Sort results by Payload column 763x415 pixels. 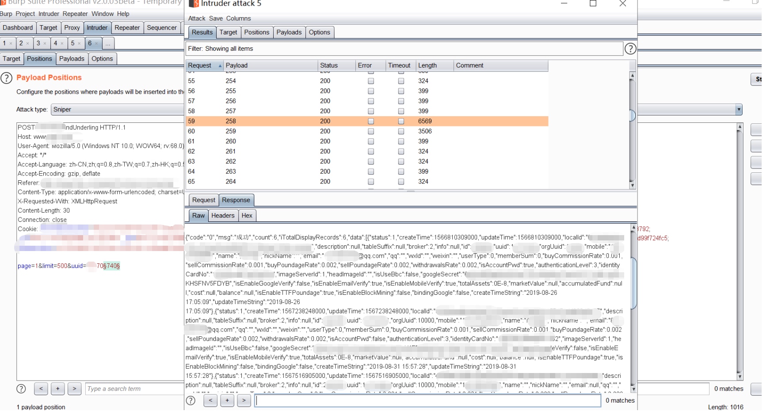pyautogui.click(x=271, y=65)
